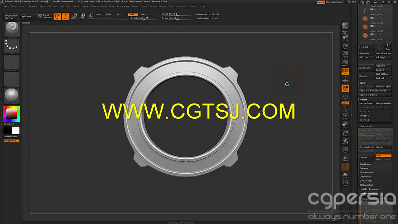The image size is (398, 224).
Task: Expand the EdgeLoop section
Action: click(365, 164)
